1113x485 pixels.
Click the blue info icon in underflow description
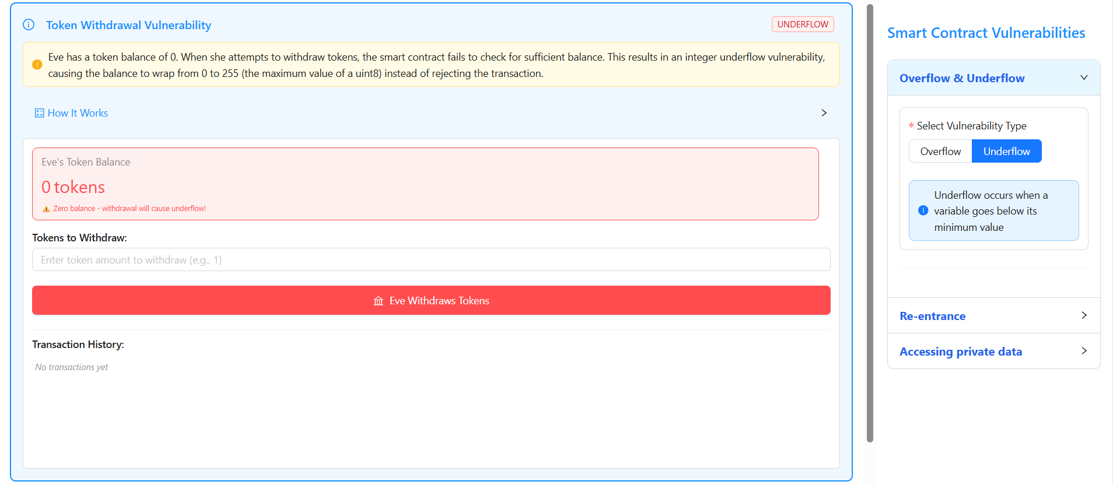[923, 210]
